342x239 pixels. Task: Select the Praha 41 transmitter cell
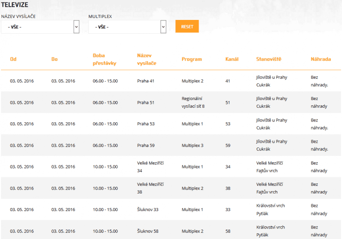146,81
